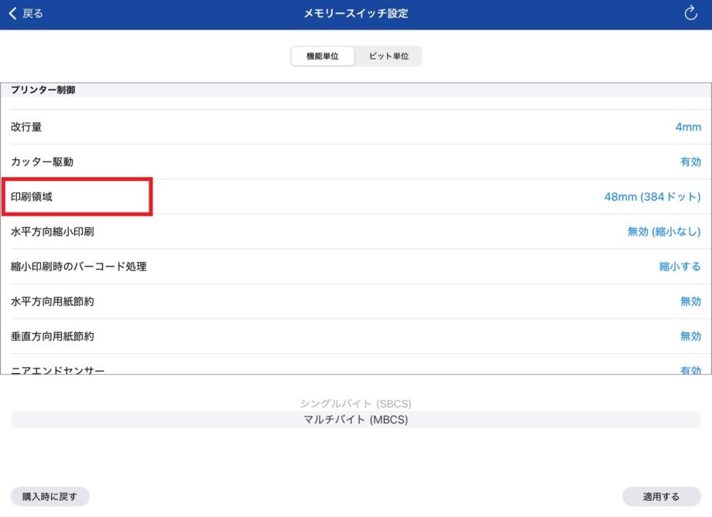Open the 改行量 4mm value
This screenshot has width=712, height=517.
click(687, 127)
